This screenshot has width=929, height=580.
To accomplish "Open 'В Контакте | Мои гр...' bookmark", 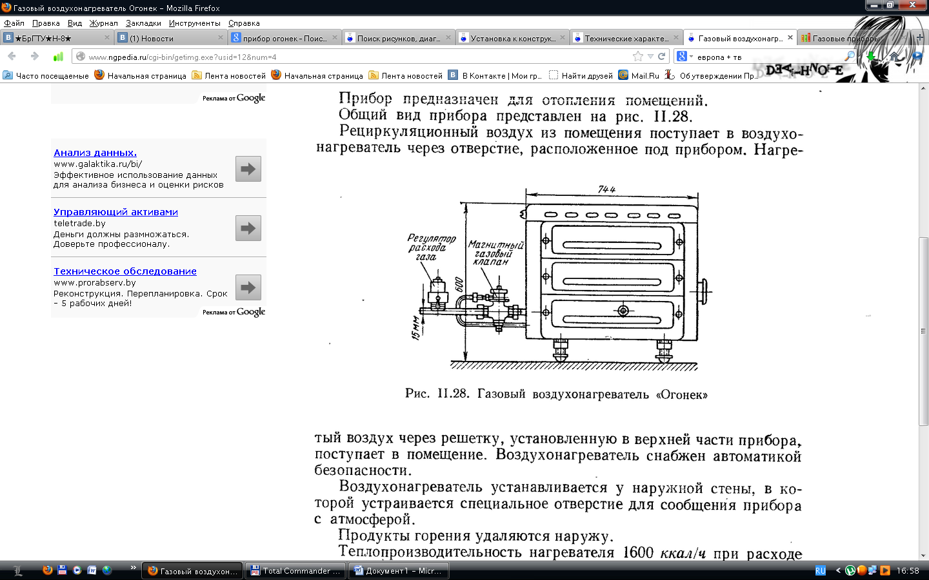I will [495, 75].
